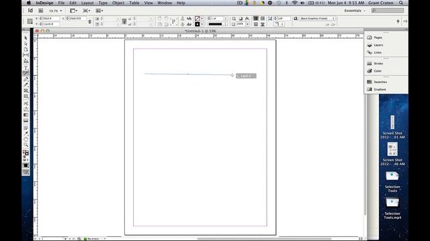Select the Rectangle tool
The image size is (430, 241).
coord(26,96)
